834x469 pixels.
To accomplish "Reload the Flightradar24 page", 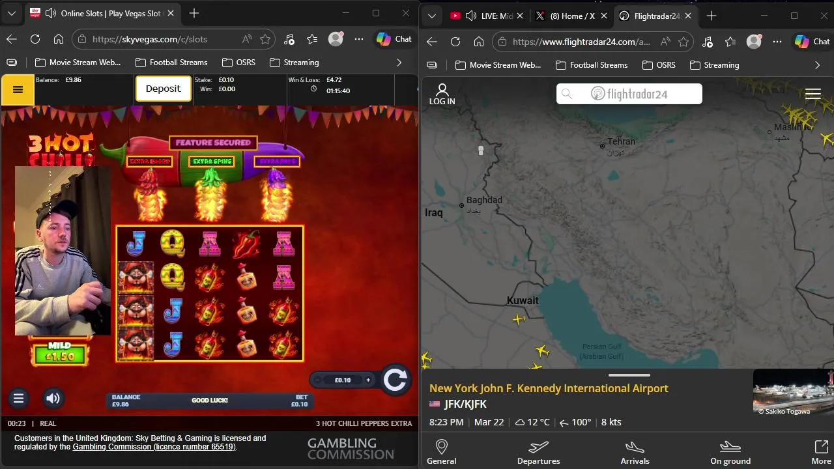I will point(455,42).
